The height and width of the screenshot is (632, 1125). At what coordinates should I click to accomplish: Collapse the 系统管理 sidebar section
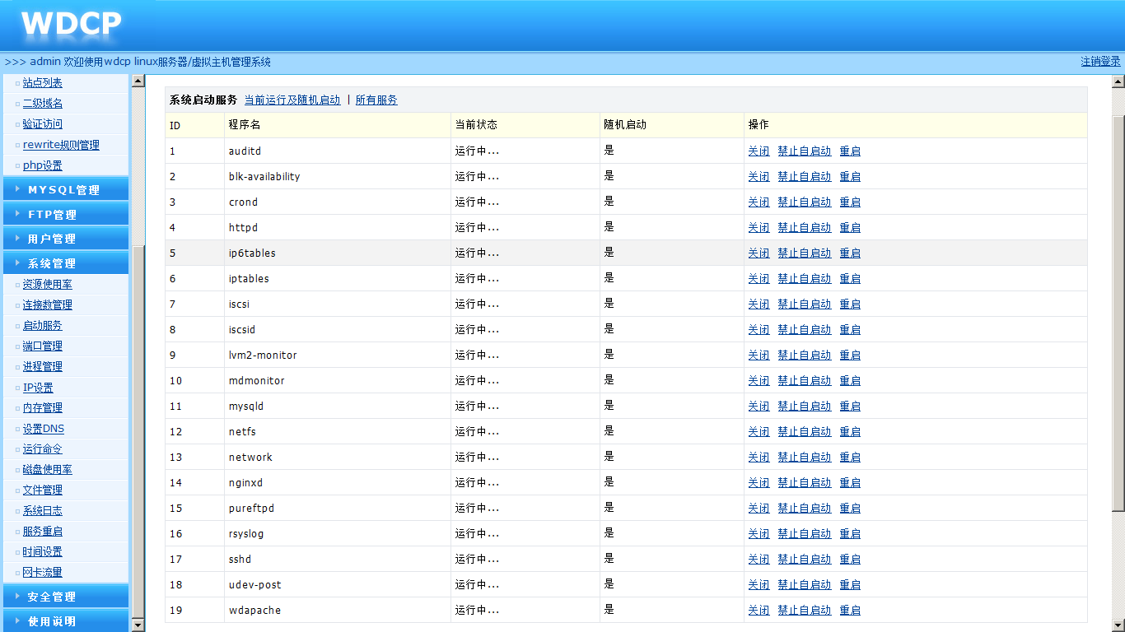64,263
